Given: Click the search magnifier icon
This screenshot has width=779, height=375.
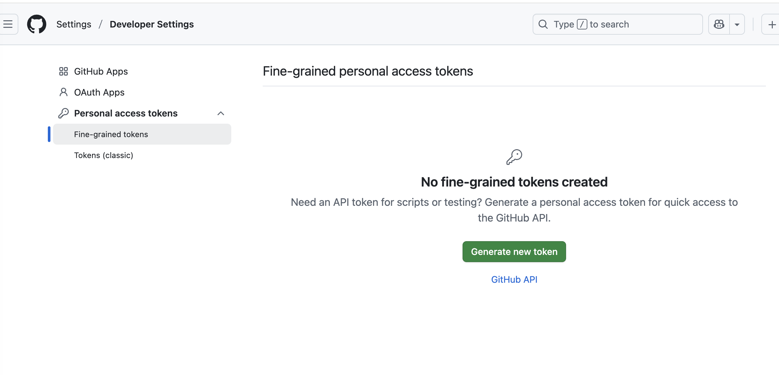Looking at the screenshot, I should (x=543, y=24).
